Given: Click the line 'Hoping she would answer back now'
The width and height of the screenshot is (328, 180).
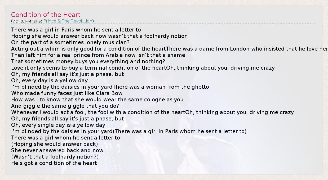Looking at the screenshot, I should coord(99,36).
